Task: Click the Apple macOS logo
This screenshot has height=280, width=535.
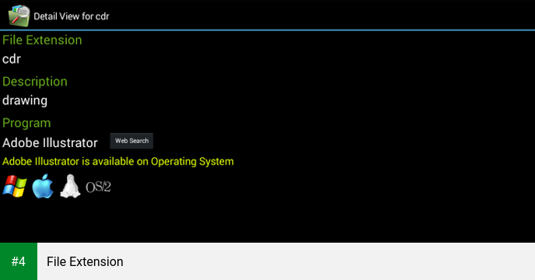Action: pyautogui.click(x=43, y=186)
